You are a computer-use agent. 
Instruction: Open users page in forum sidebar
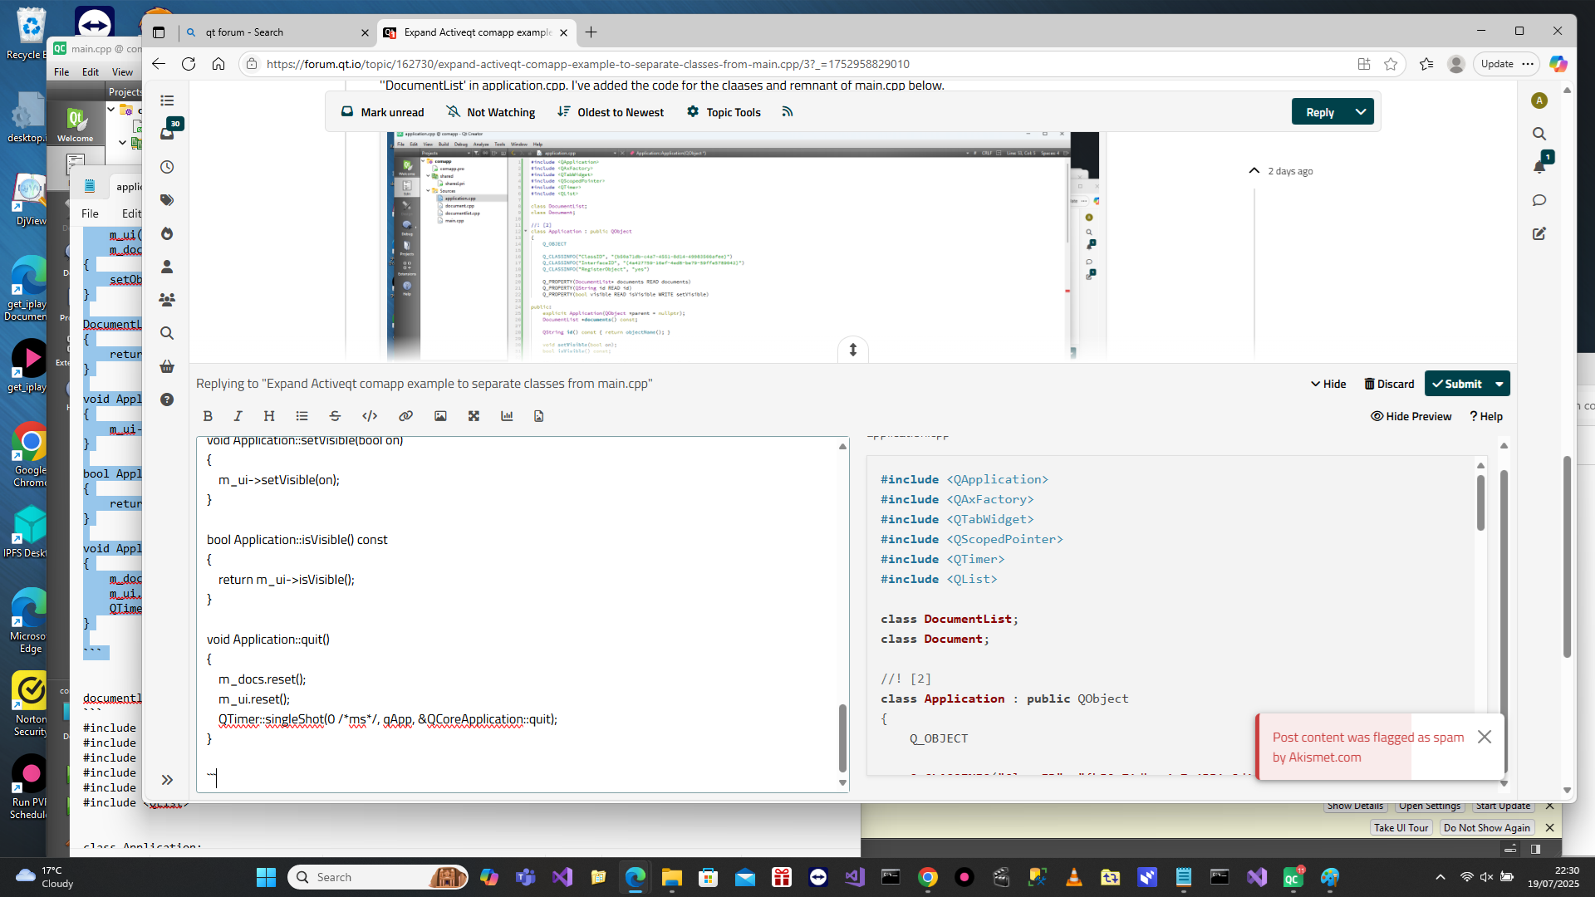pyautogui.click(x=167, y=267)
